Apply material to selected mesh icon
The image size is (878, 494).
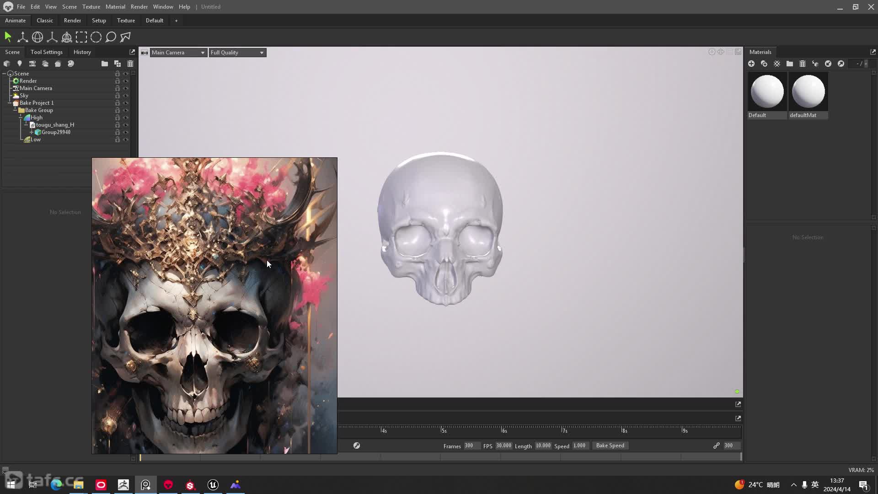815,64
